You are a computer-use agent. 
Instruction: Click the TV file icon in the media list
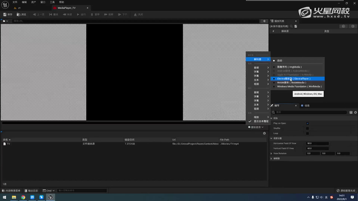[4, 144]
